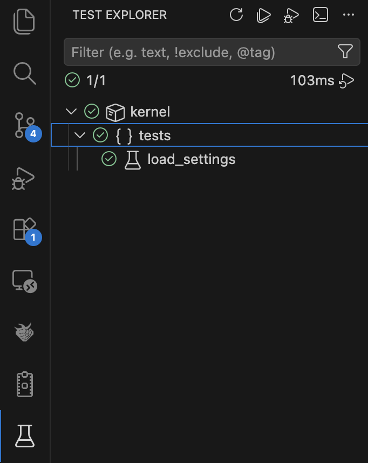Open the Extensions view
Screen dimensions: 368x463
[24, 229]
